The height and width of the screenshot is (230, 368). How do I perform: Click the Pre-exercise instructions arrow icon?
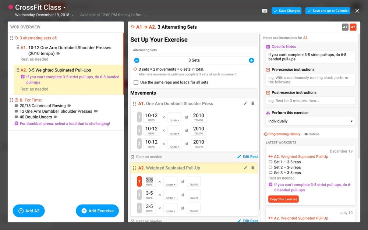[268, 70]
